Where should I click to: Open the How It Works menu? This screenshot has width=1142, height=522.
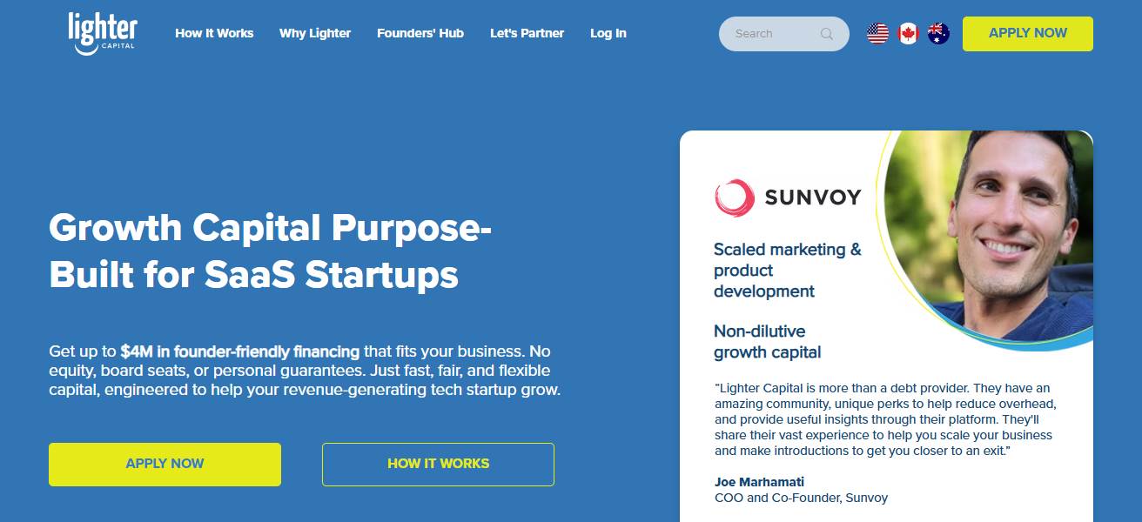coord(214,34)
